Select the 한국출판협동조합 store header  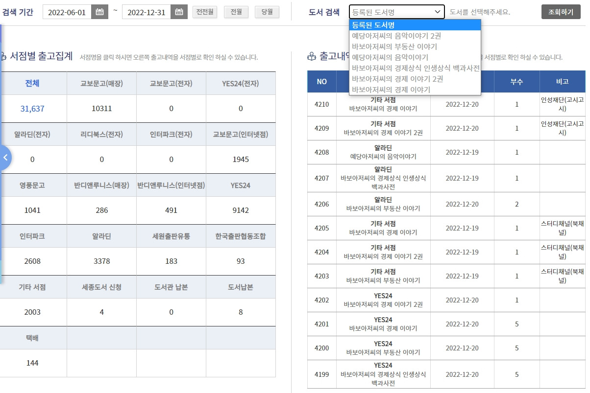pos(241,236)
